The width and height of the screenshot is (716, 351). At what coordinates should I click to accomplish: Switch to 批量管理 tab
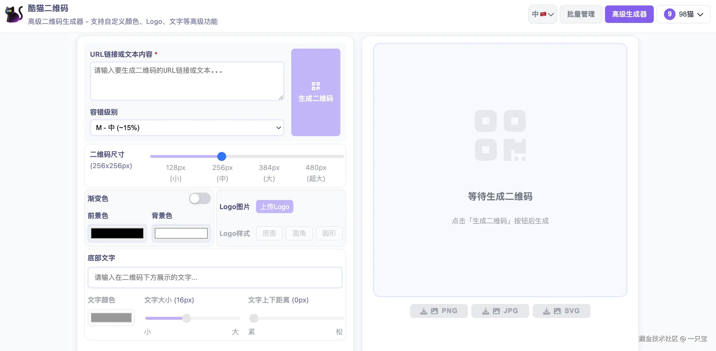tap(581, 14)
